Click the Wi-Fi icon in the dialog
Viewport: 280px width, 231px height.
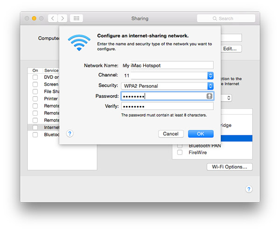pos(79,42)
